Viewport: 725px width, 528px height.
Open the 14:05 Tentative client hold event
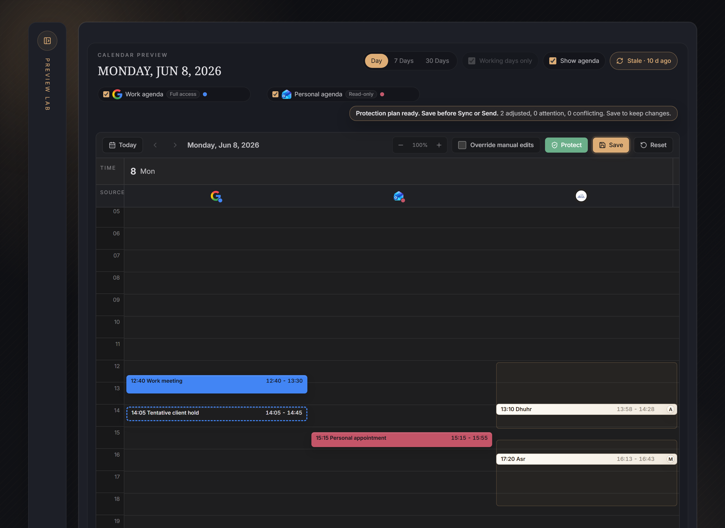[x=216, y=414]
